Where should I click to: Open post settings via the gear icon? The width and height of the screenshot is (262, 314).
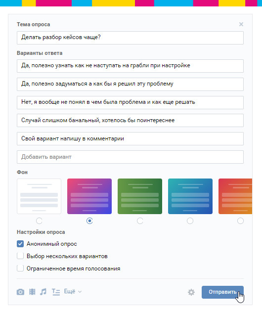pyautogui.click(x=191, y=292)
